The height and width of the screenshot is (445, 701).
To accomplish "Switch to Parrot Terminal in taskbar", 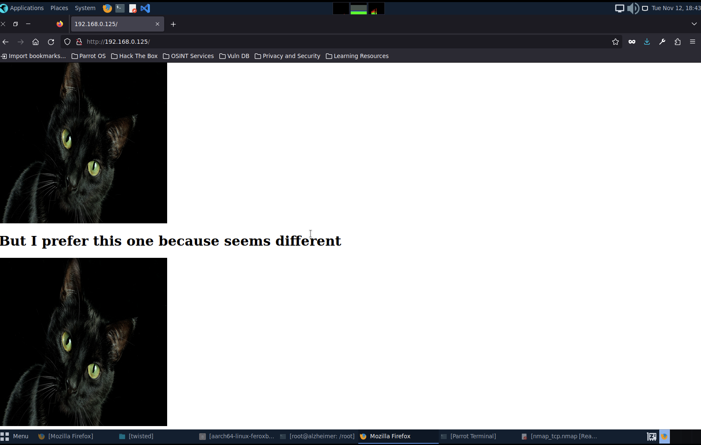I will 472,436.
